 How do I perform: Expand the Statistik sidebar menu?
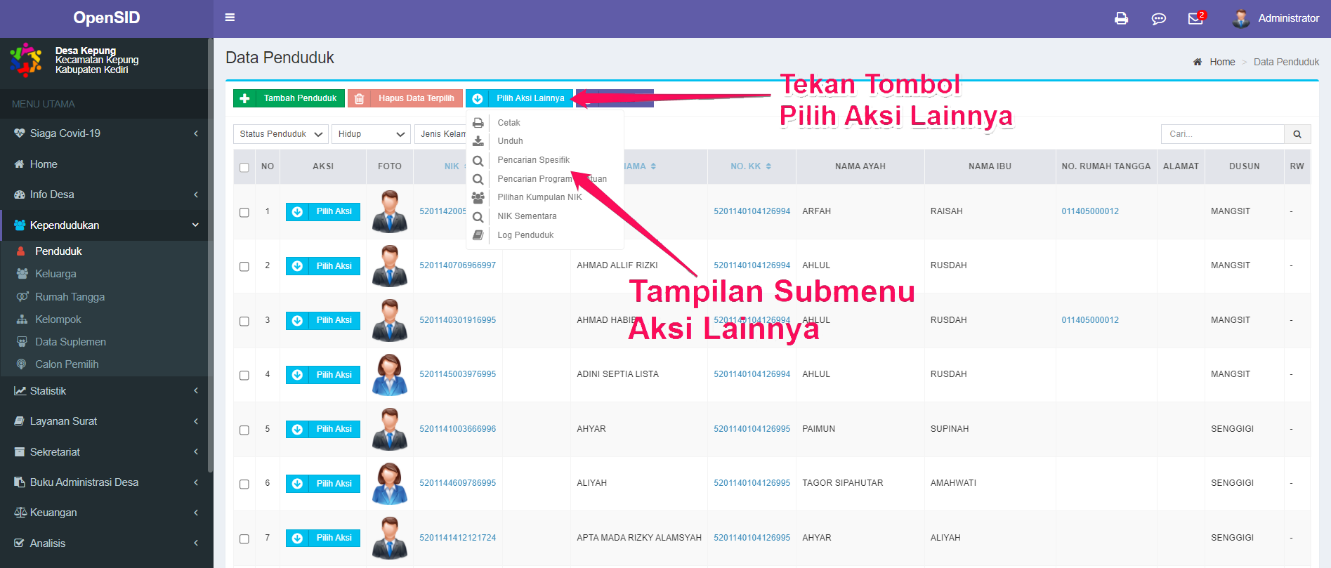click(105, 391)
